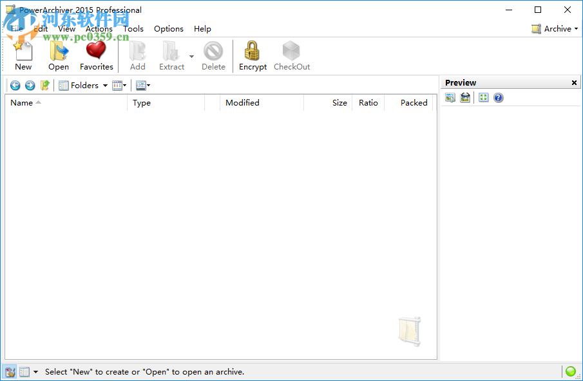Click the preview help question mark icon

(498, 97)
